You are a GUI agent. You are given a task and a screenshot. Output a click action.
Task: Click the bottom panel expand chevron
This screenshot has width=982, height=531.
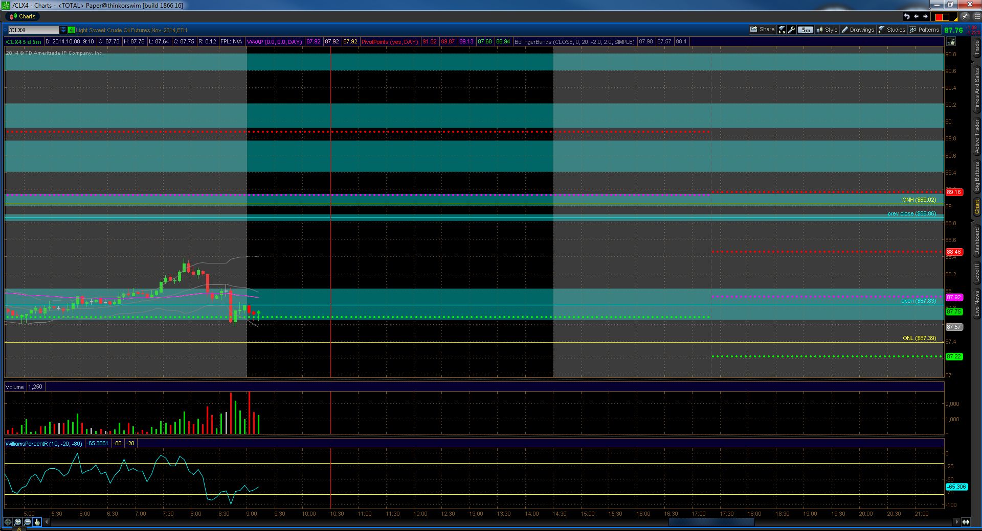(18, 529)
